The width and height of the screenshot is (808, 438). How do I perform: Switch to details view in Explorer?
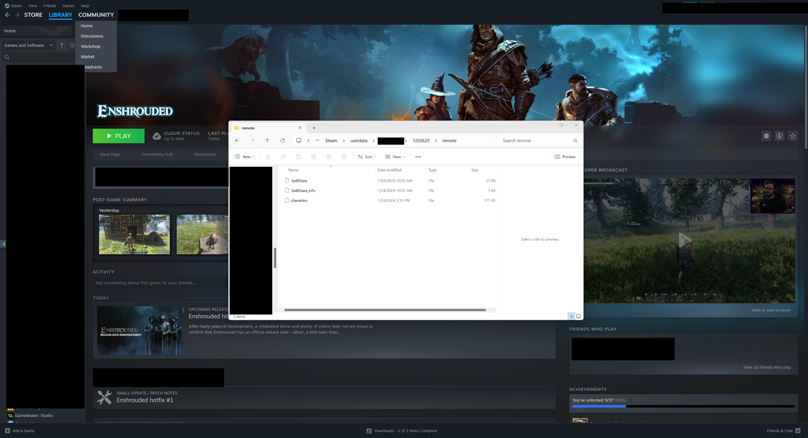(x=572, y=316)
